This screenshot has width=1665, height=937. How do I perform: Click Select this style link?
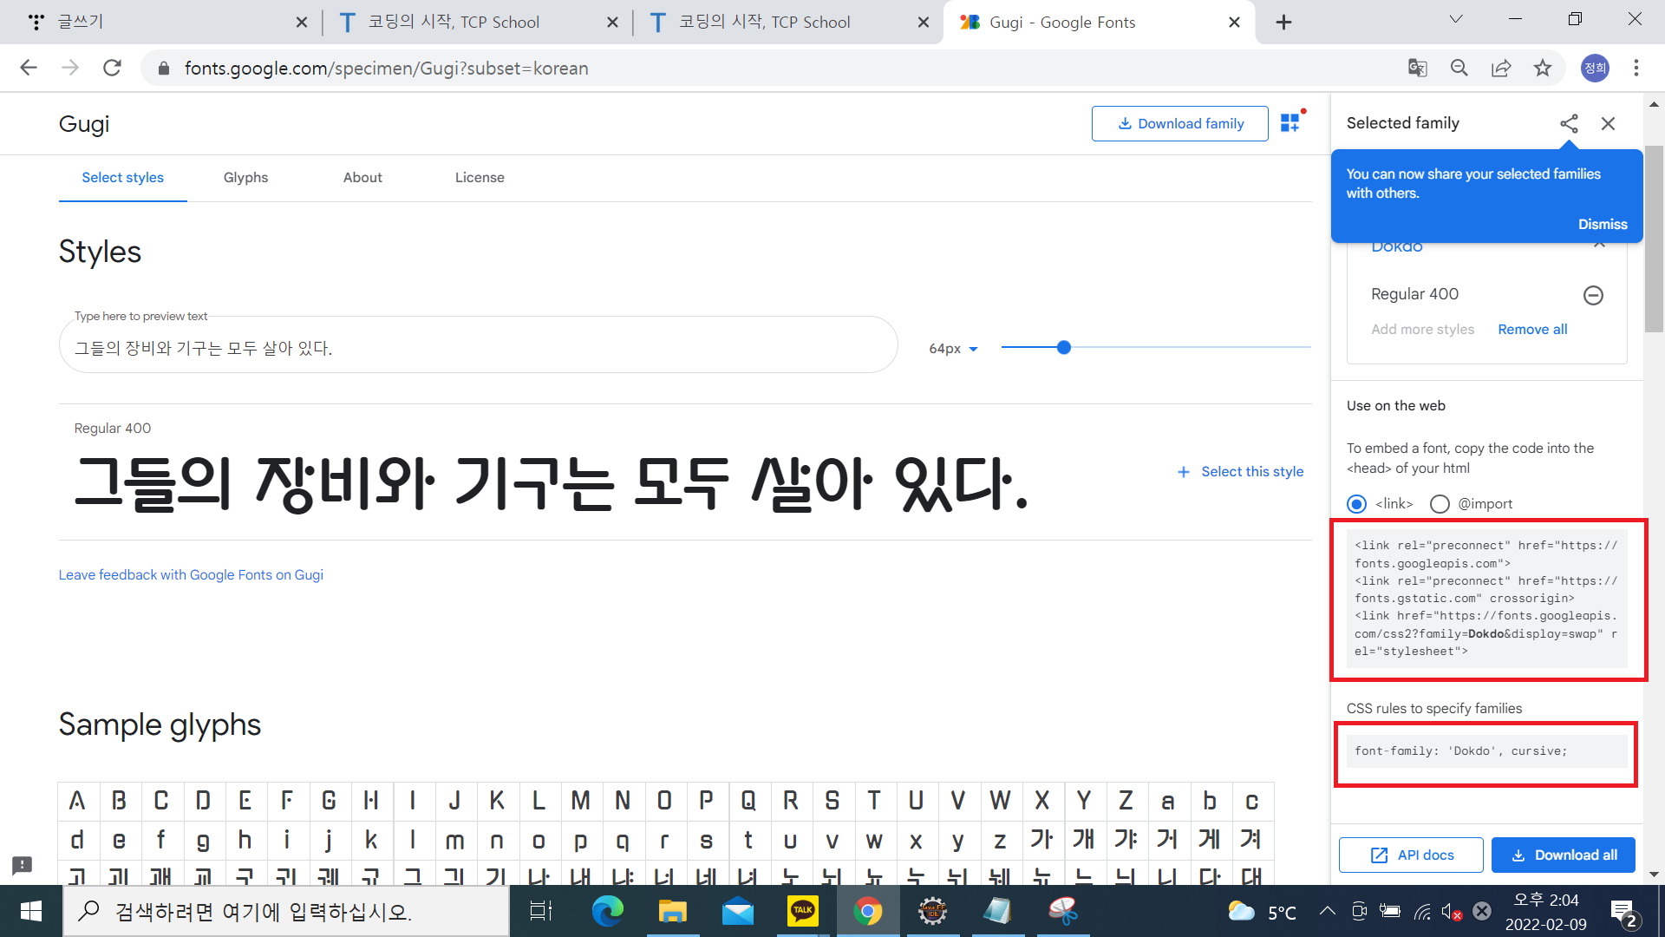click(1241, 471)
